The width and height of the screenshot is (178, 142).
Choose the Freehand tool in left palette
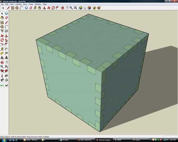pyautogui.click(x=6, y=31)
